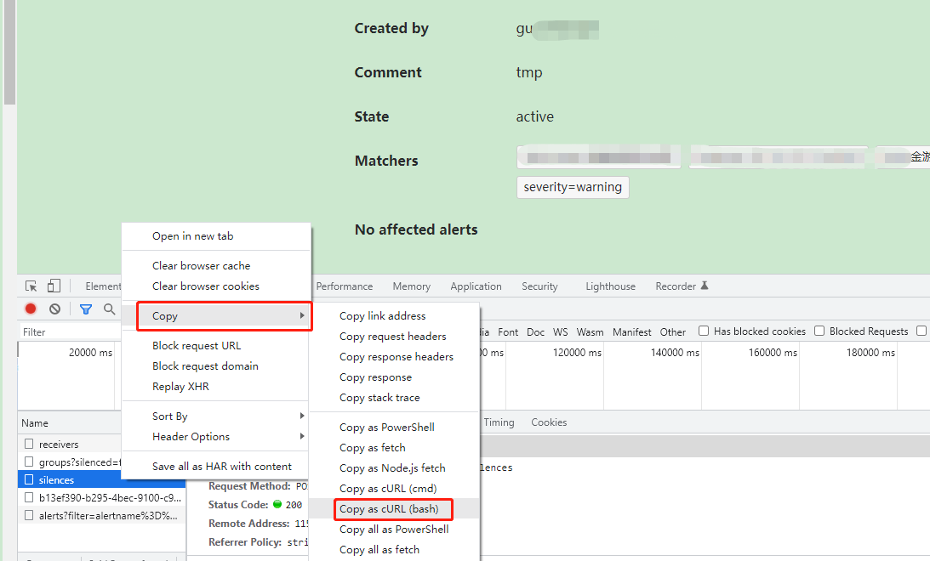Screen dimensions: 930x561
Task: Open network search with magnifier icon
Action: [109, 309]
